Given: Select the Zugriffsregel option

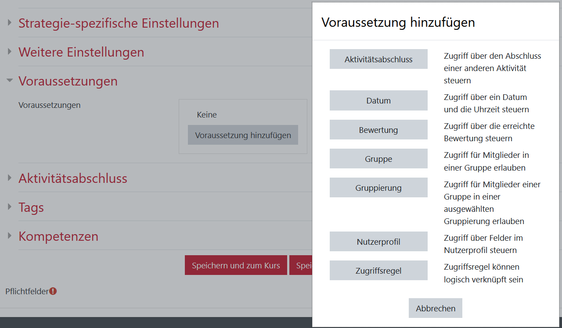Looking at the screenshot, I should click(x=378, y=270).
